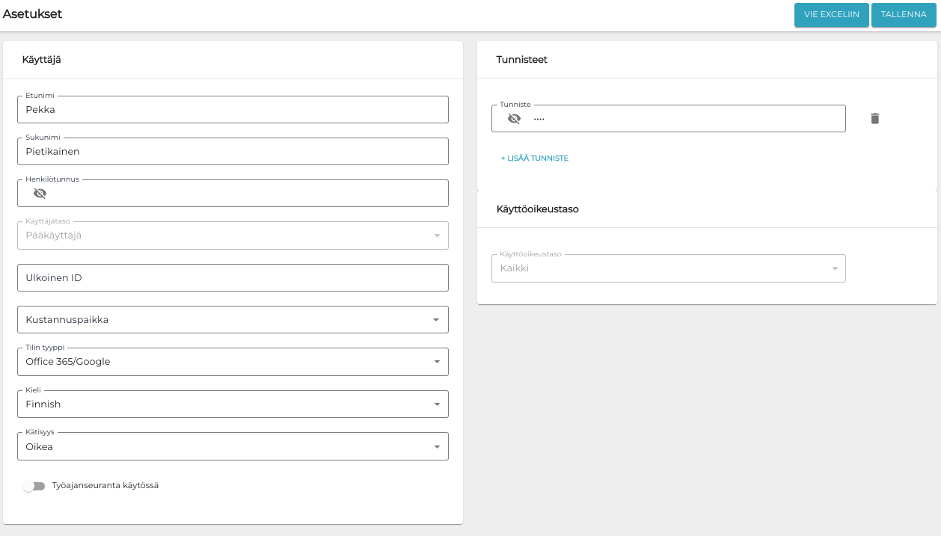This screenshot has width=941, height=536.
Task: Change Kätisyys selection from Oikea
Action: 232,447
